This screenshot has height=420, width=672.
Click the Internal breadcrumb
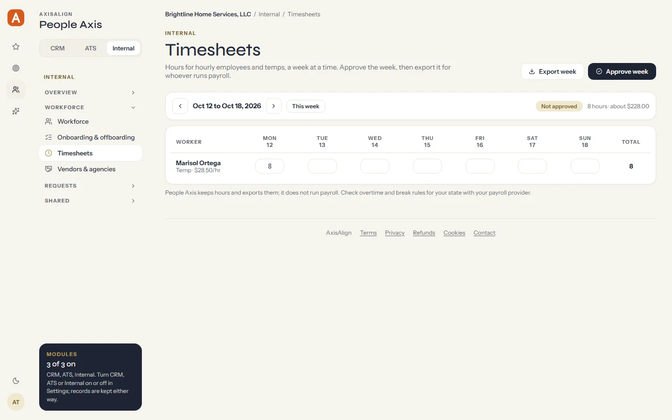[x=269, y=14]
